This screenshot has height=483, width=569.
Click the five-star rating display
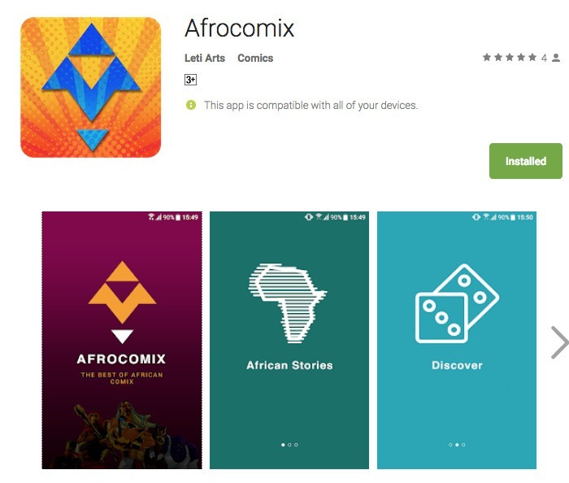click(509, 57)
